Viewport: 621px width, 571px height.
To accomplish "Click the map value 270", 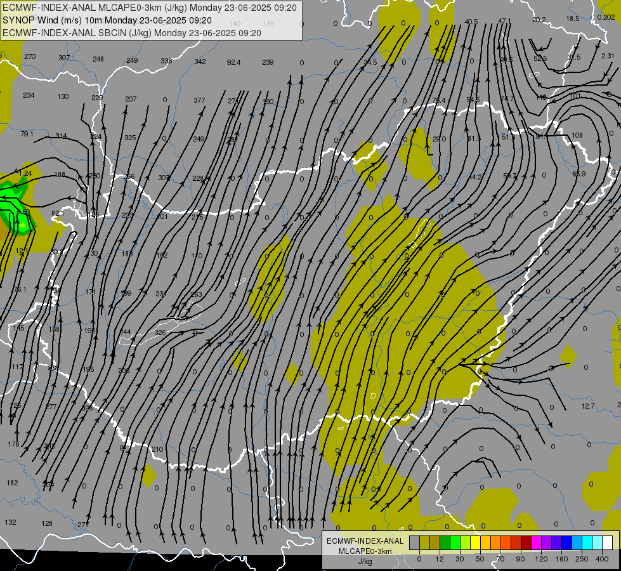I will [30, 56].
